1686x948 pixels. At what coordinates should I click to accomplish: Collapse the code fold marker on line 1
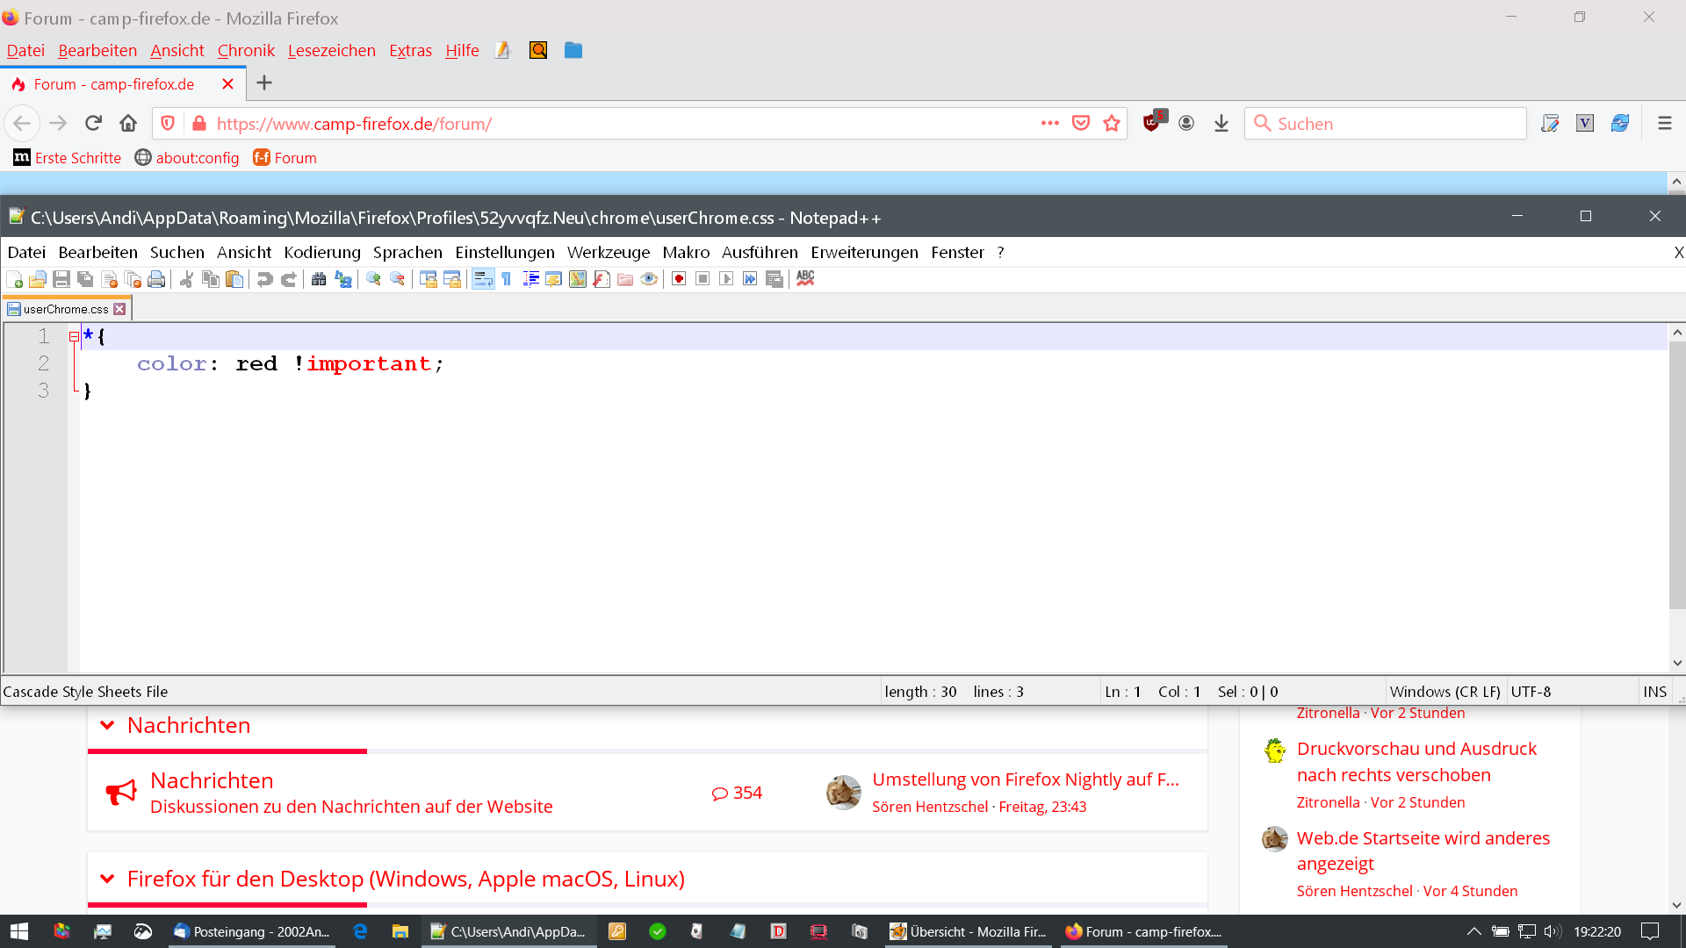pyautogui.click(x=74, y=336)
